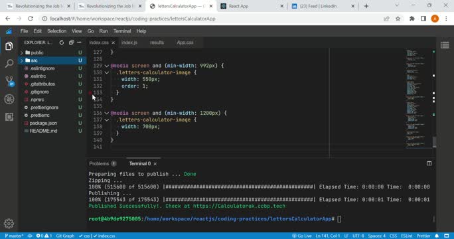Viewport: 454px width, 239px height.
Task: Split the terminal panel
Action: coord(429,163)
